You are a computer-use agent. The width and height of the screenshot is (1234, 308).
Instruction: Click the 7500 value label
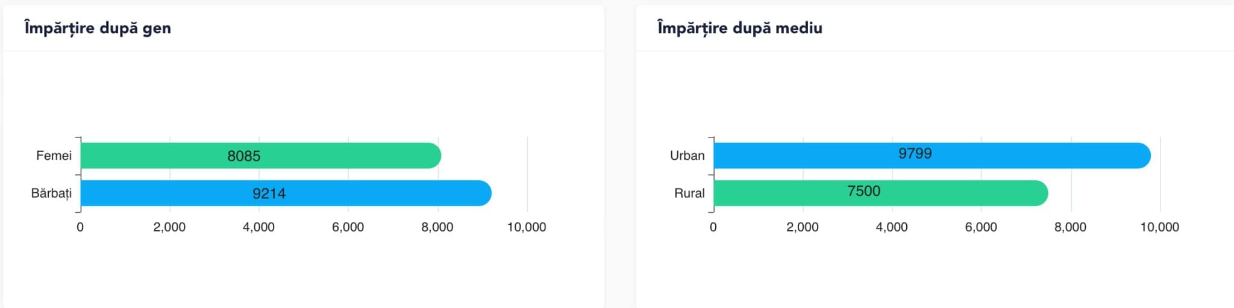863,191
